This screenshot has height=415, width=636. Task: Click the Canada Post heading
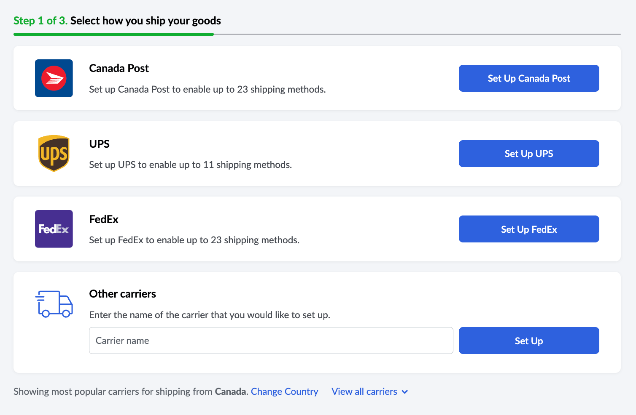point(119,68)
